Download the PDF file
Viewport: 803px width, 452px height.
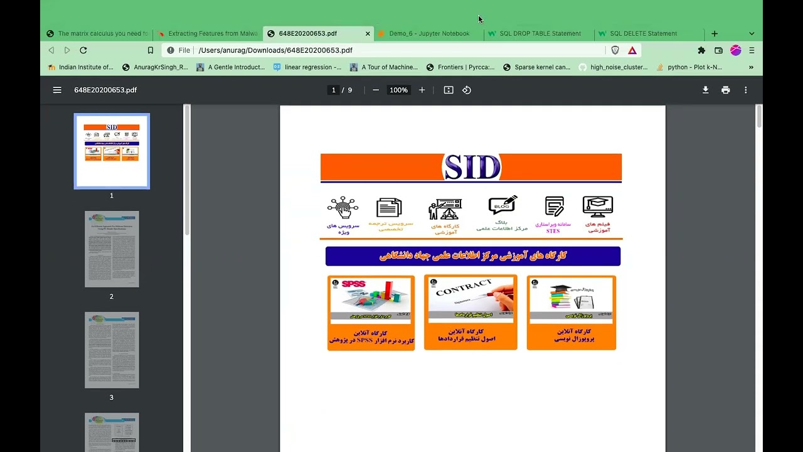705,90
